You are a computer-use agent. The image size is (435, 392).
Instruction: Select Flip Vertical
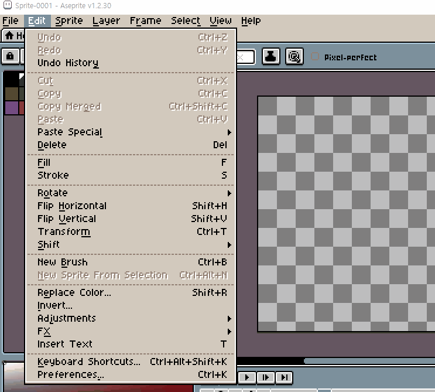point(131,219)
